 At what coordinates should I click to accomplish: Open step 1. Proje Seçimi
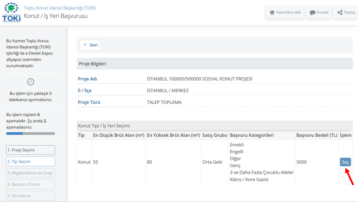[x=31, y=150]
